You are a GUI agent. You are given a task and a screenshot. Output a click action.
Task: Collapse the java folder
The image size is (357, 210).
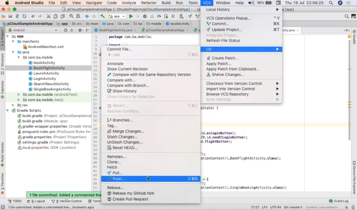click(x=13, y=52)
